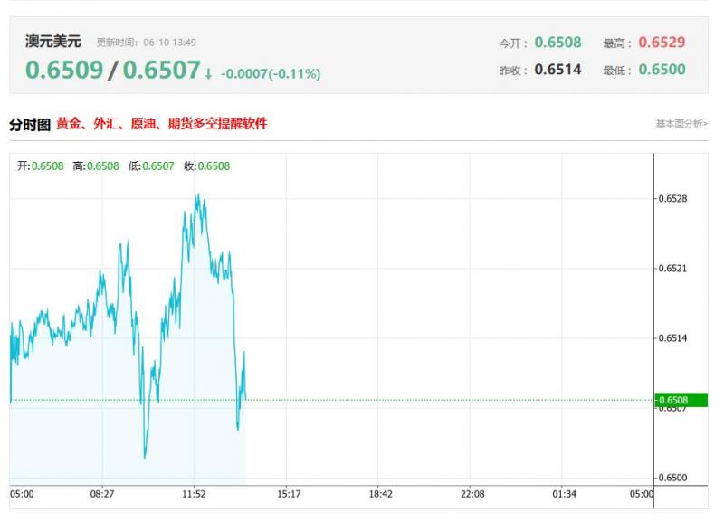Click the ask price 0.6507 in header
724x531 pixels.
[161, 71]
